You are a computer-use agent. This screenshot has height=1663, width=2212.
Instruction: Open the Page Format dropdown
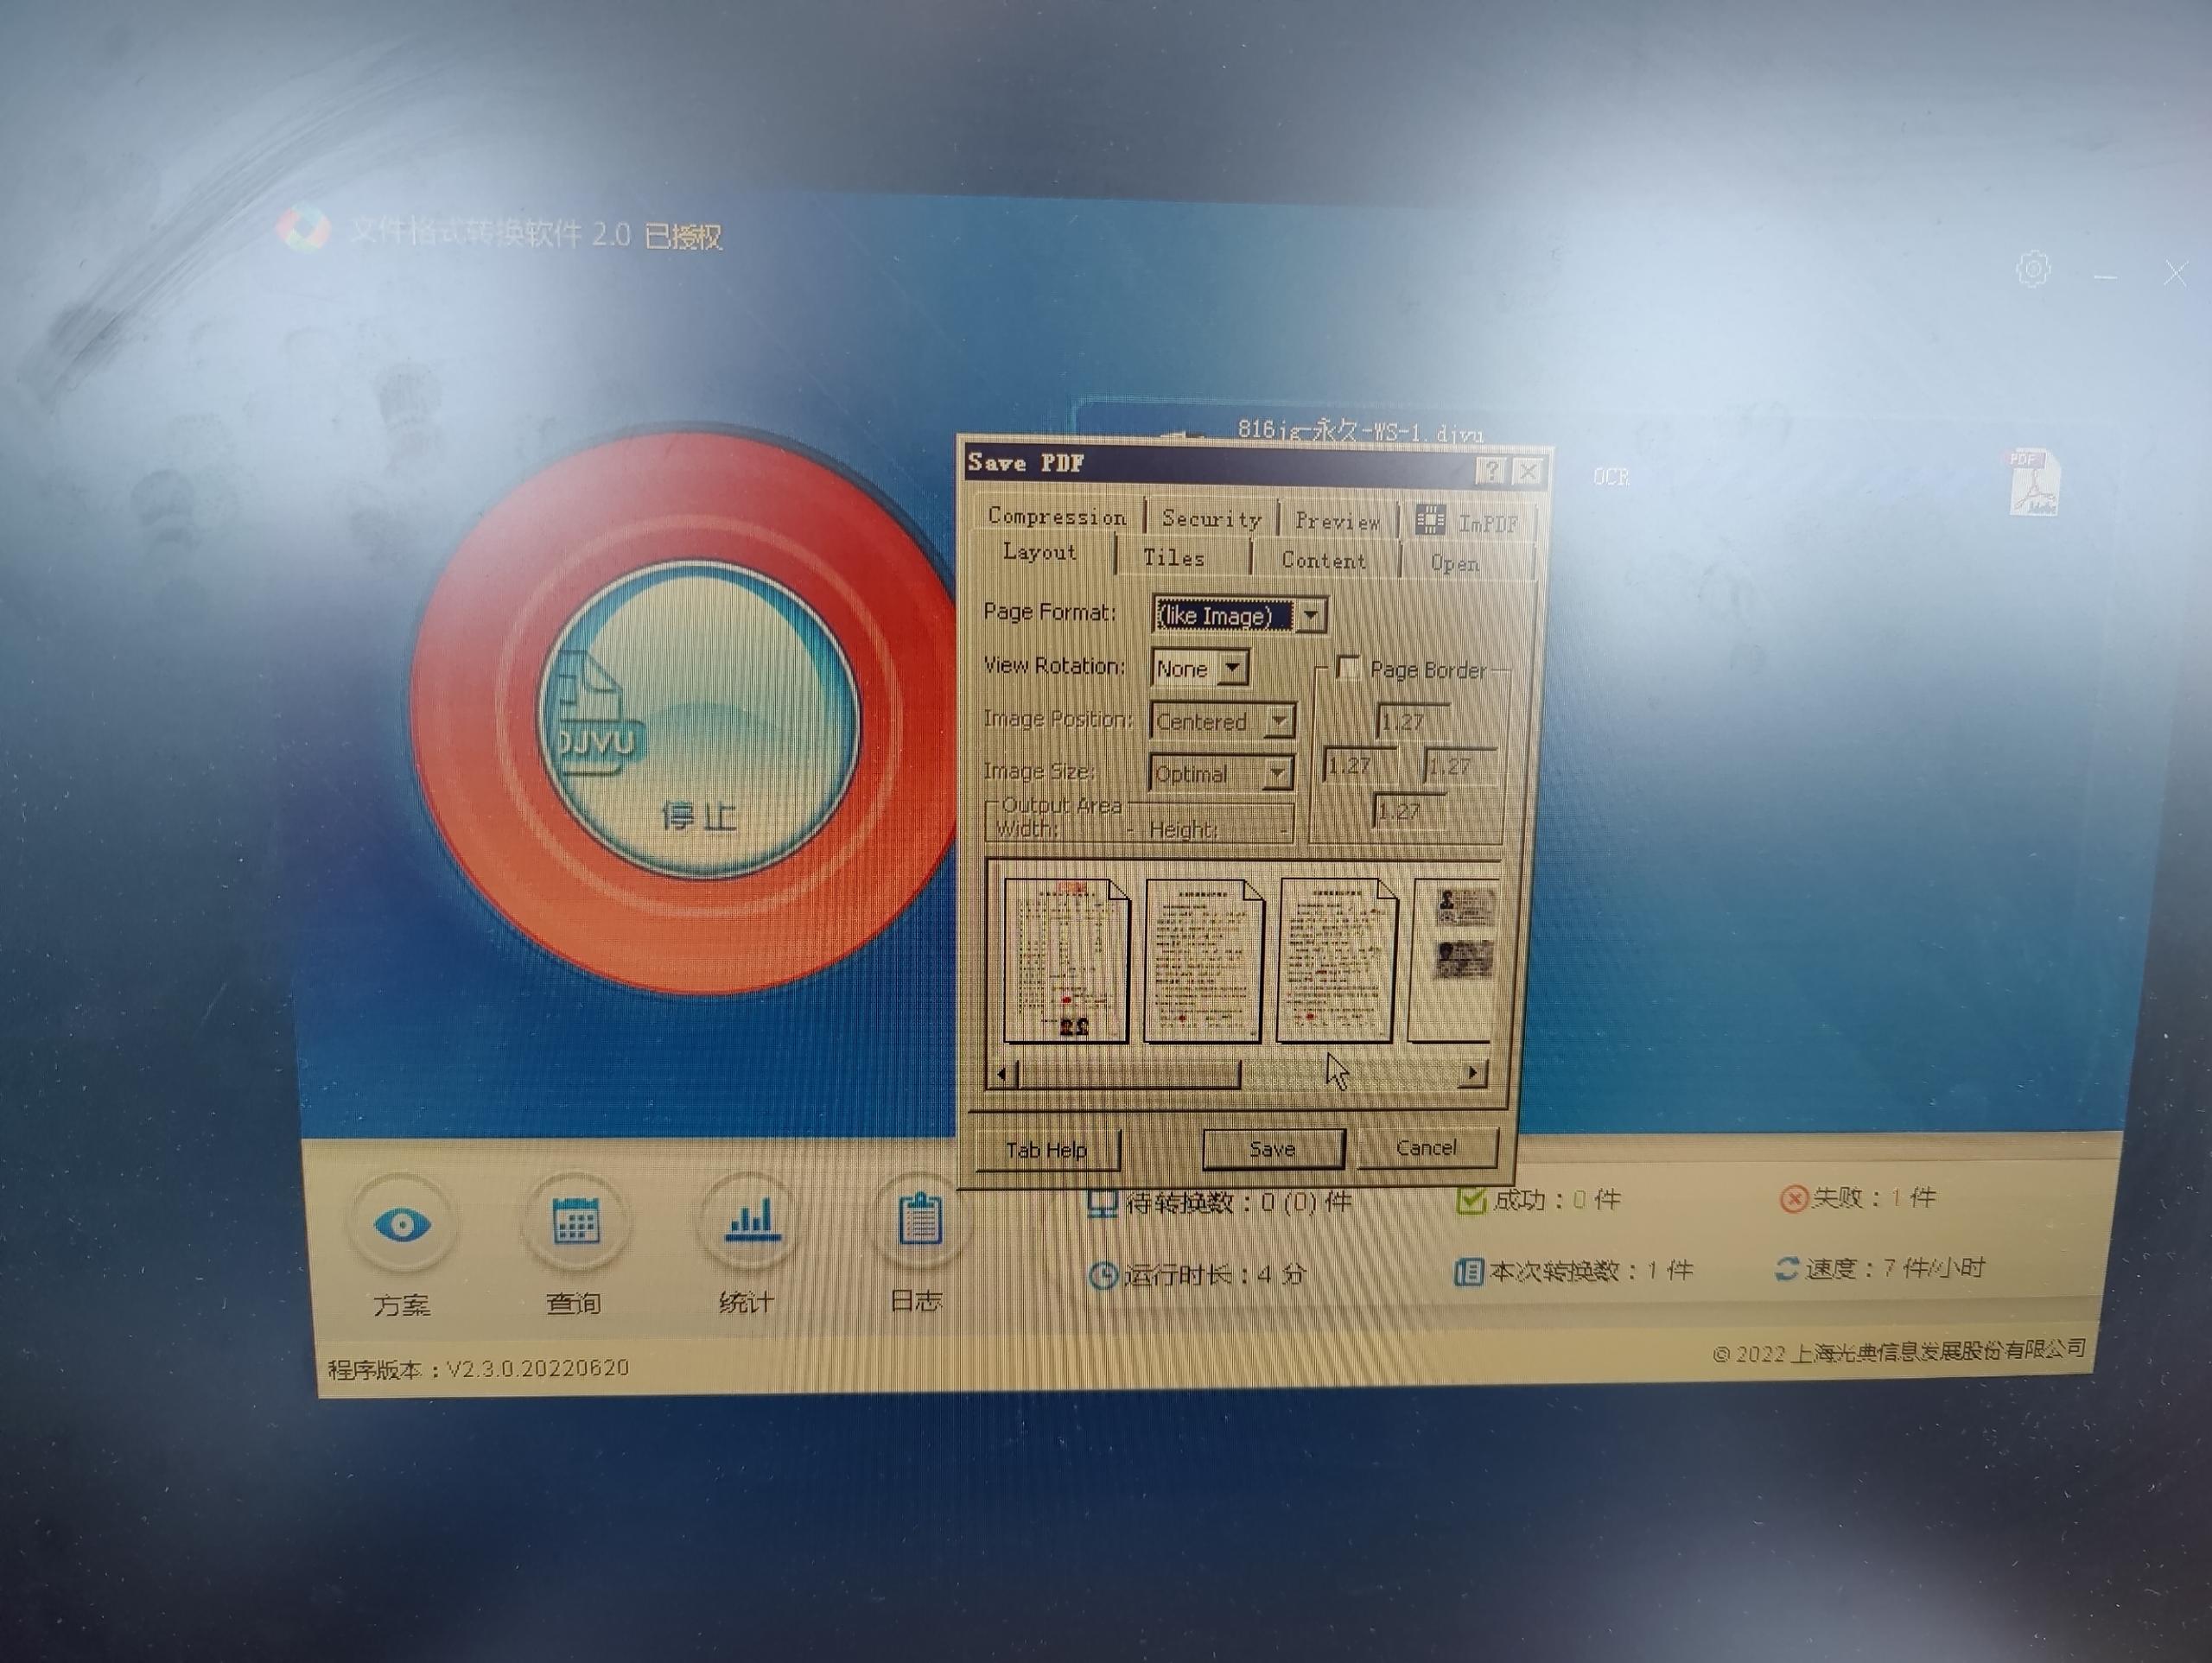tap(1311, 615)
